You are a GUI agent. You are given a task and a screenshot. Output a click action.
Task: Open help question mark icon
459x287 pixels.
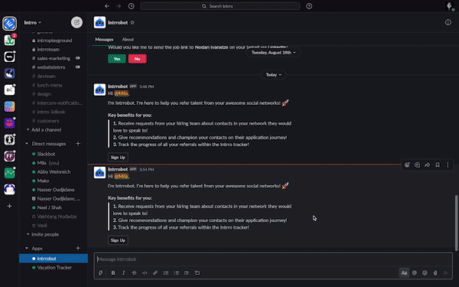pos(309,6)
